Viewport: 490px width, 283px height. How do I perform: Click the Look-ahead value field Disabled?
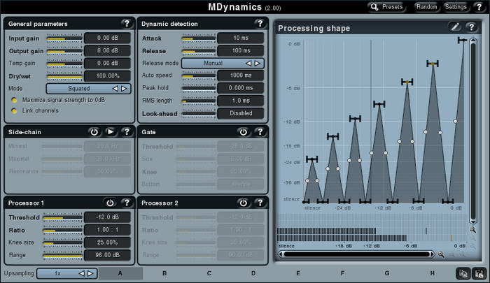pyautogui.click(x=241, y=113)
